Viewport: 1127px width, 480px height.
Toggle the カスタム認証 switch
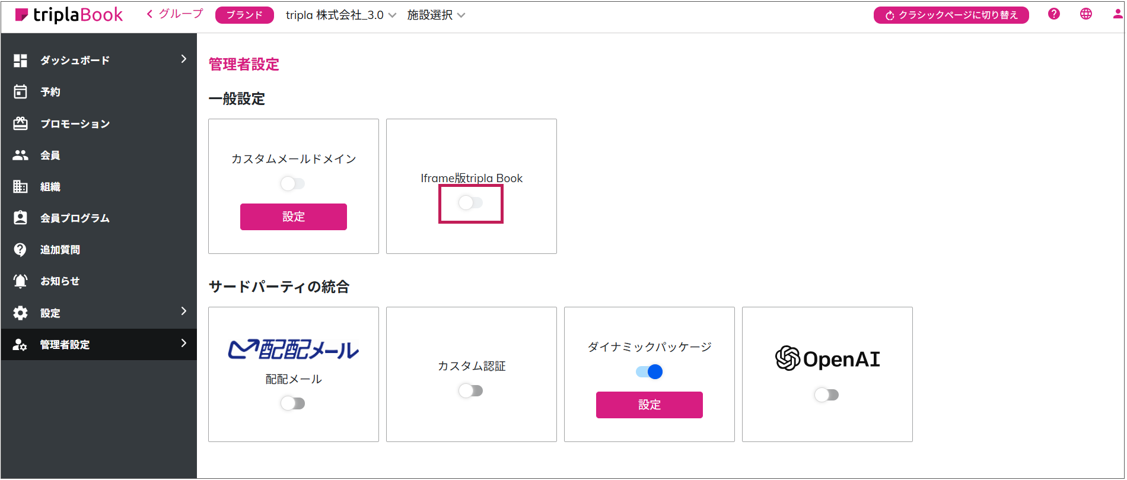pos(470,391)
